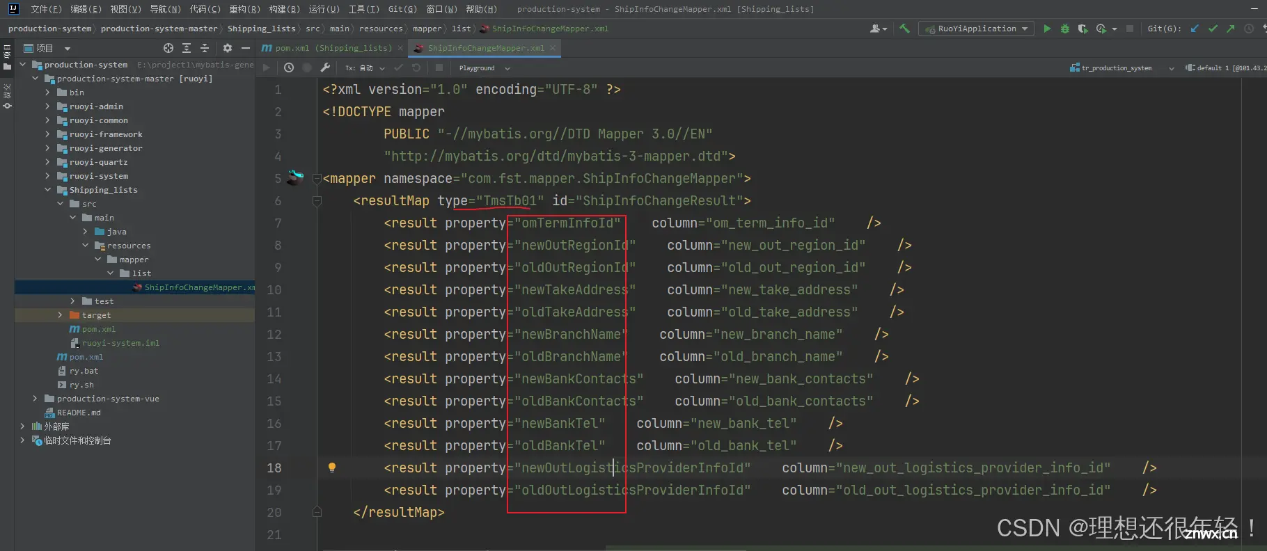Select ruoyi-system.iml file in tree

pyautogui.click(x=120, y=343)
